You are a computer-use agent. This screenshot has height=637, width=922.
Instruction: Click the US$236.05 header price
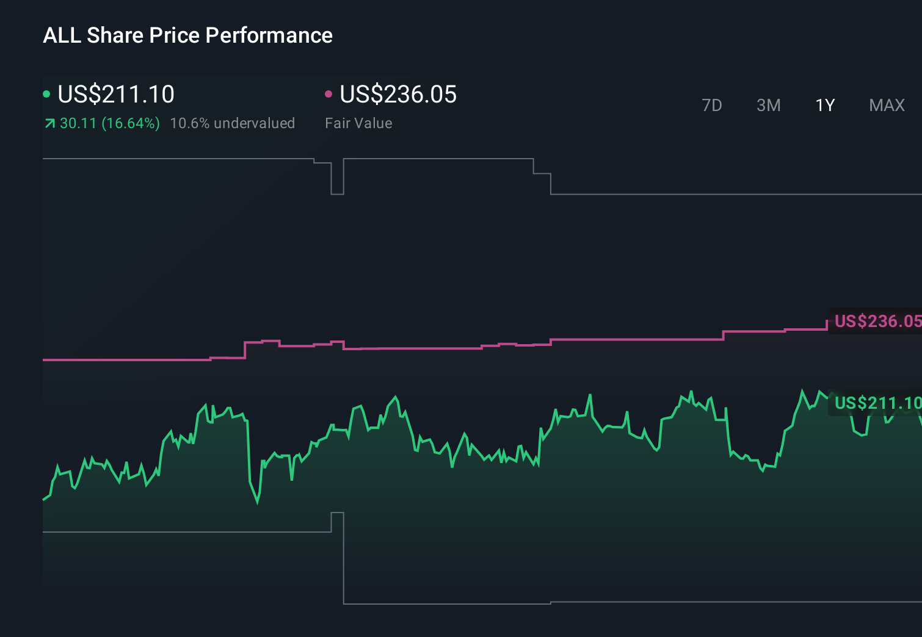pyautogui.click(x=397, y=95)
